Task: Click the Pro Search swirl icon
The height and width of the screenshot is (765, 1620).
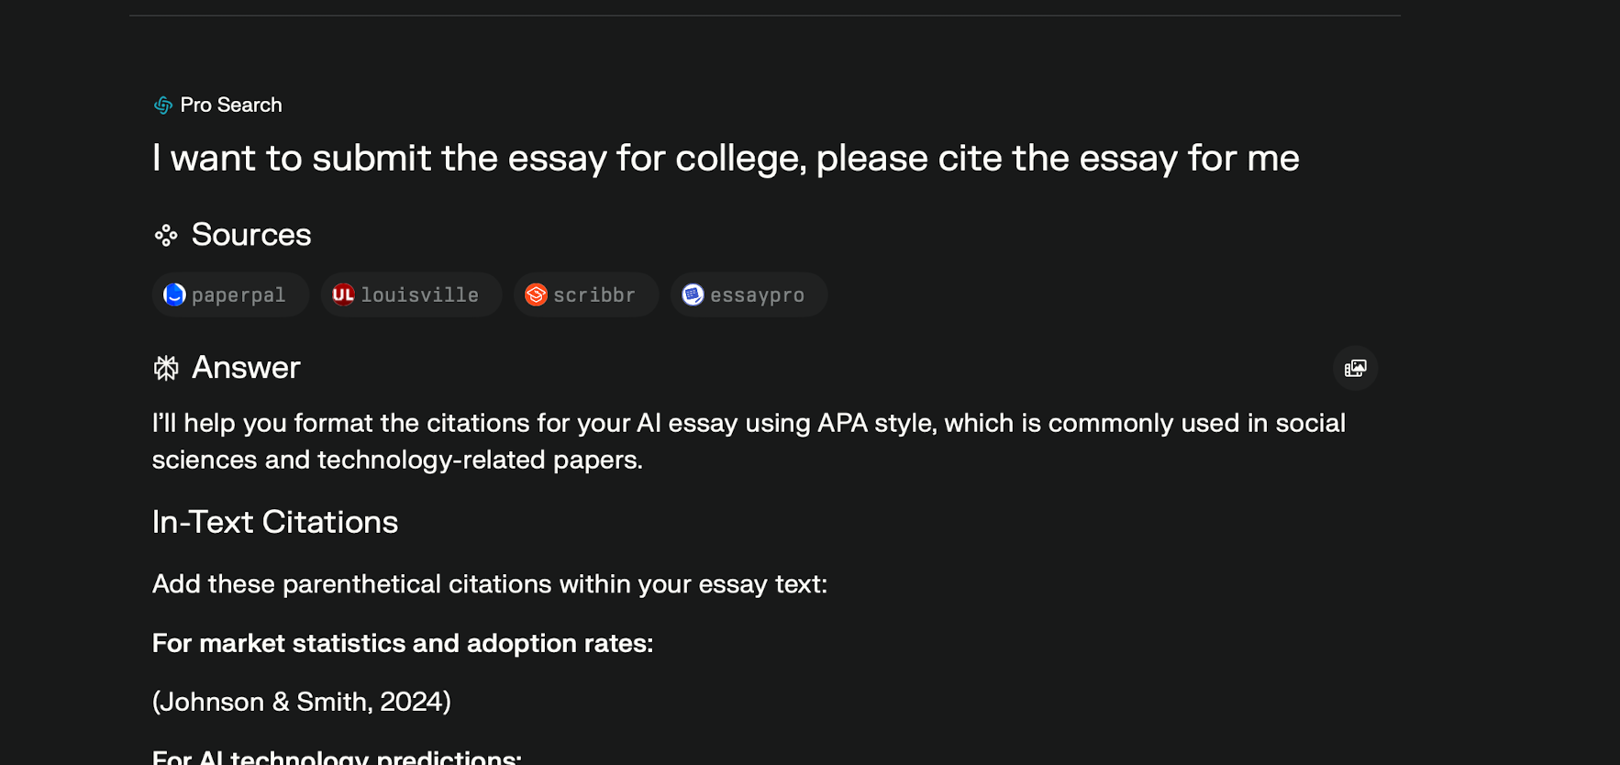Action: point(162,105)
